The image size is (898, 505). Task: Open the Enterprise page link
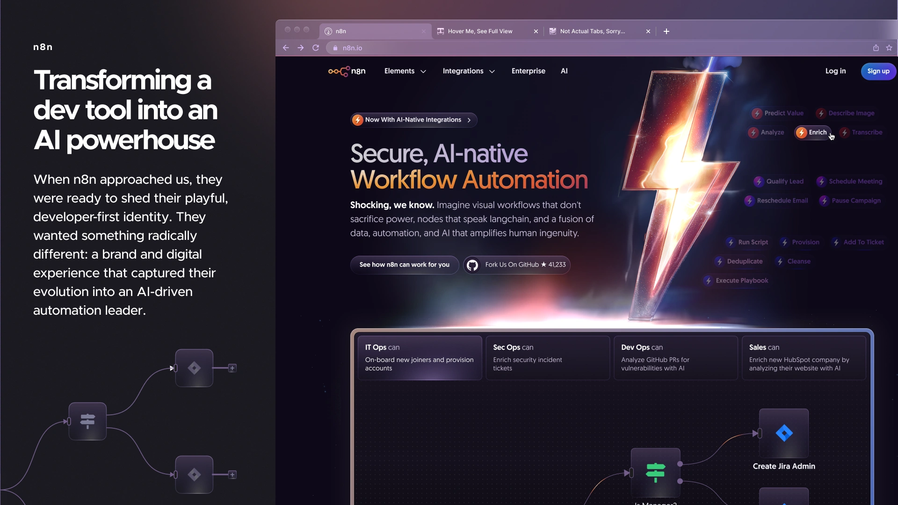tap(529, 71)
